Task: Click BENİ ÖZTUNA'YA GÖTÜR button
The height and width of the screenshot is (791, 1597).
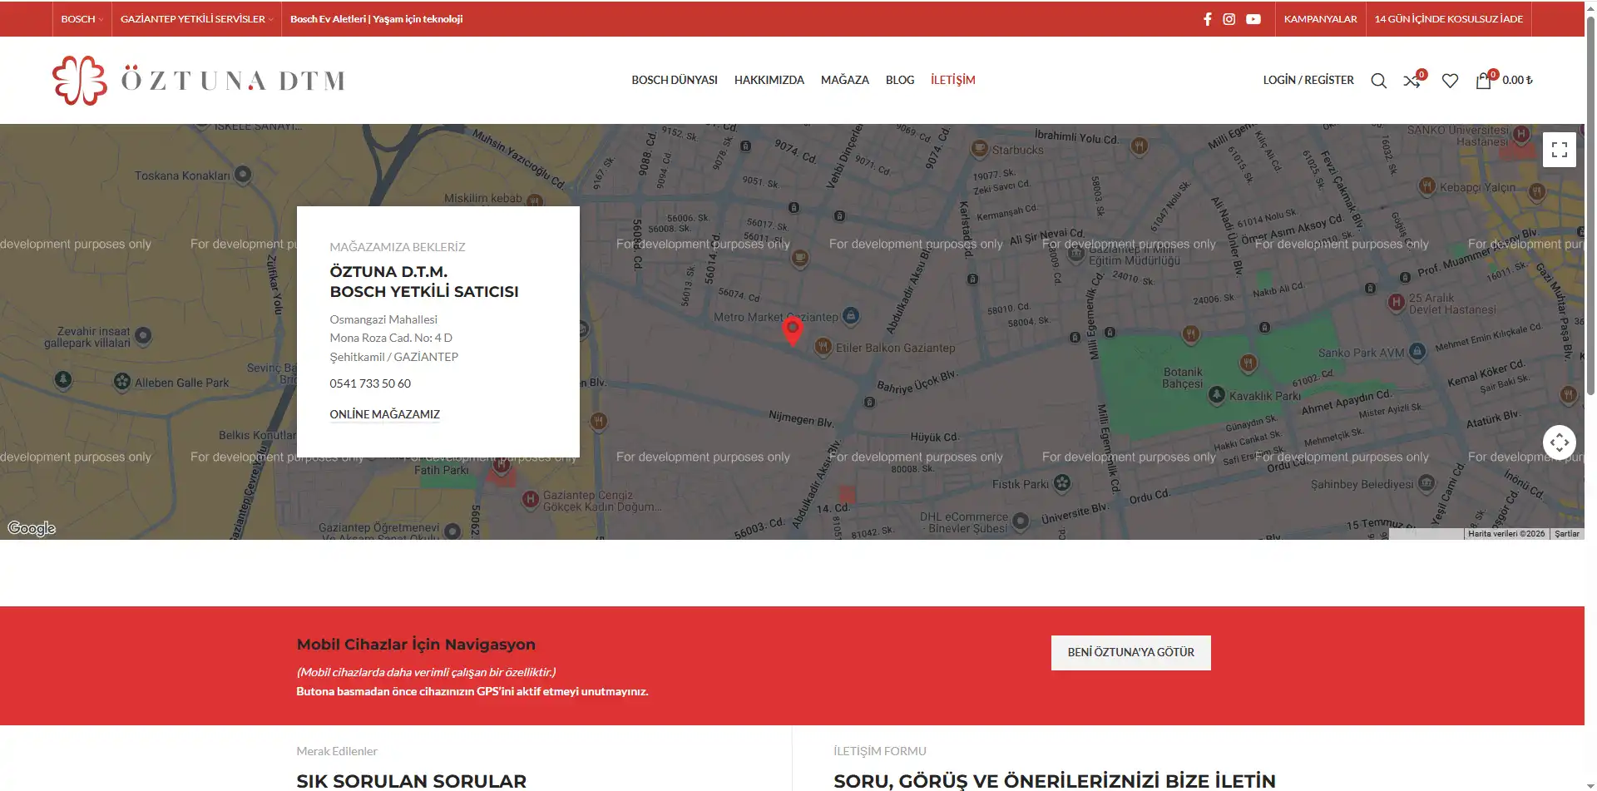Action: (x=1131, y=653)
